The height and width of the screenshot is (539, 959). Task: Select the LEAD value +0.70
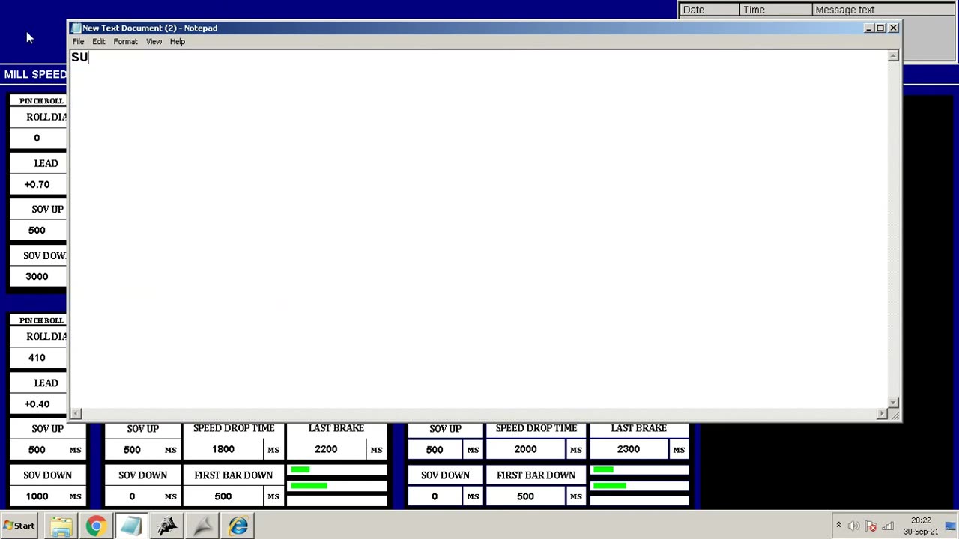coord(37,185)
